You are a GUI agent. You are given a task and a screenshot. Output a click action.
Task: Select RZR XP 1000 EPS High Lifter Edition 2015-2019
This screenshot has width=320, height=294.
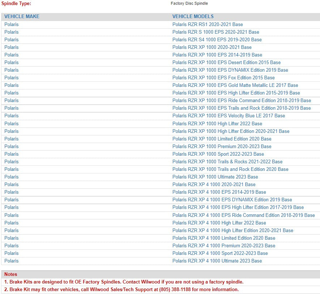pyautogui.click(x=236, y=93)
